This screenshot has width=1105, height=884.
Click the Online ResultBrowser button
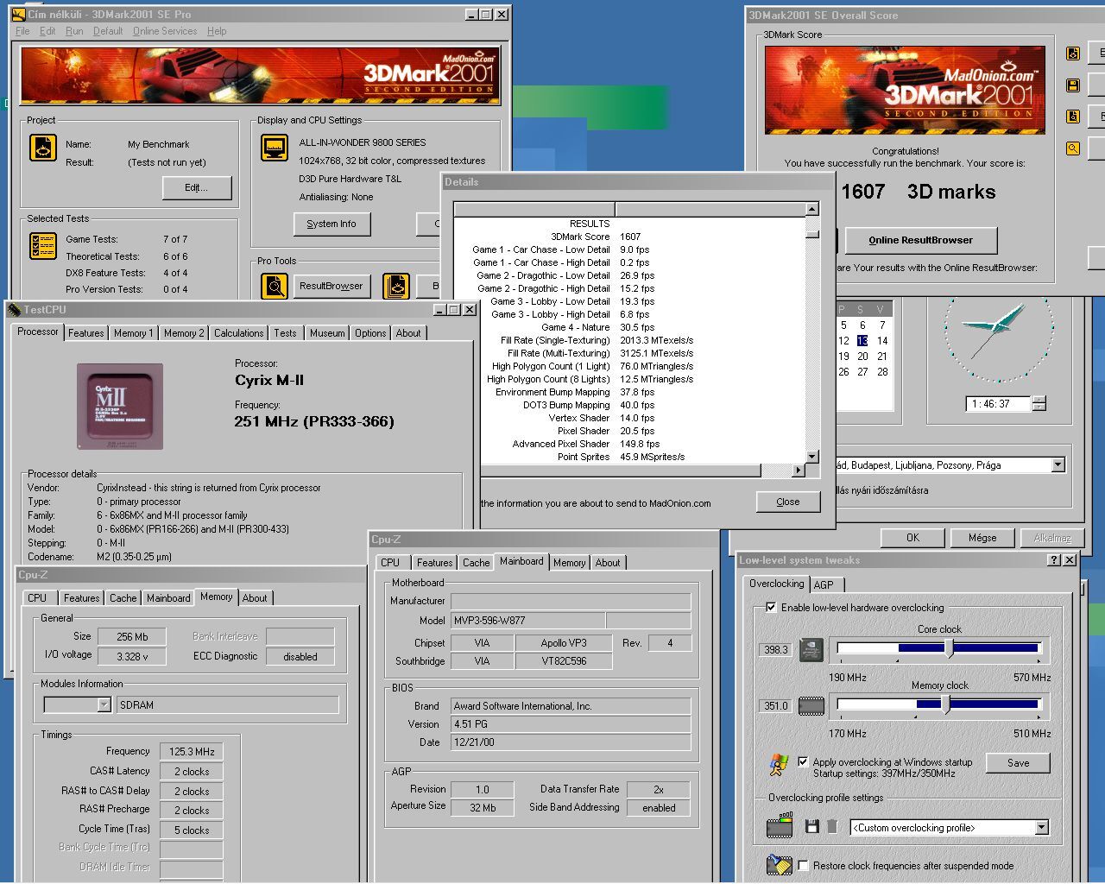[x=920, y=241]
